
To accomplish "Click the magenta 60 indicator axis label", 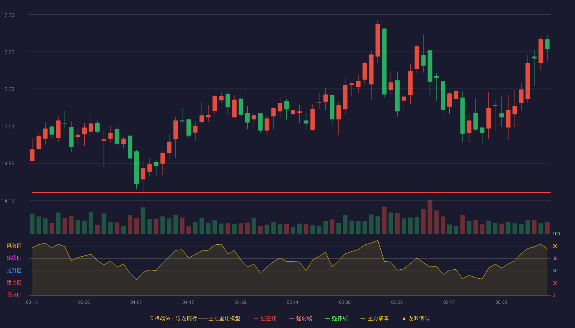I will tap(555, 258).
